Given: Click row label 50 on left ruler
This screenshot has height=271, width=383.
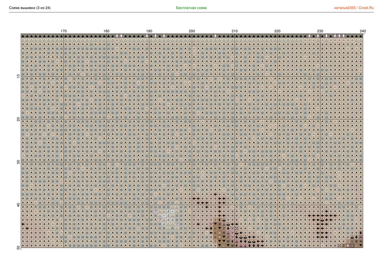Looking at the screenshot, I should (18, 248).
